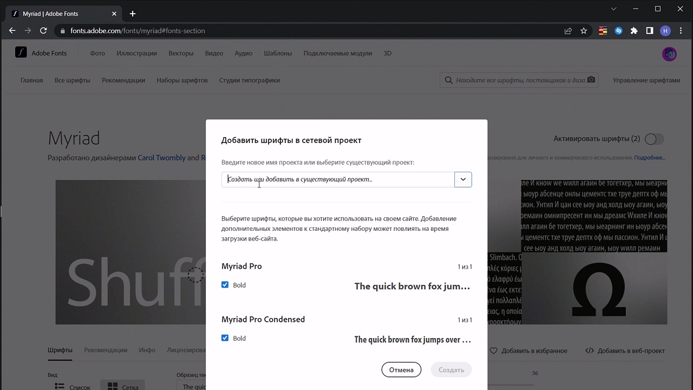Open Видео menu item
The height and width of the screenshot is (390, 693).
tap(214, 53)
